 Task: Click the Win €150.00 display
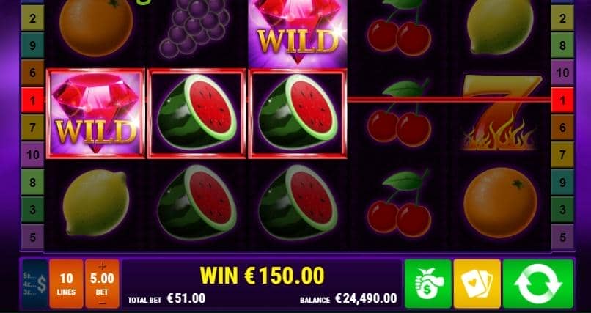click(262, 276)
